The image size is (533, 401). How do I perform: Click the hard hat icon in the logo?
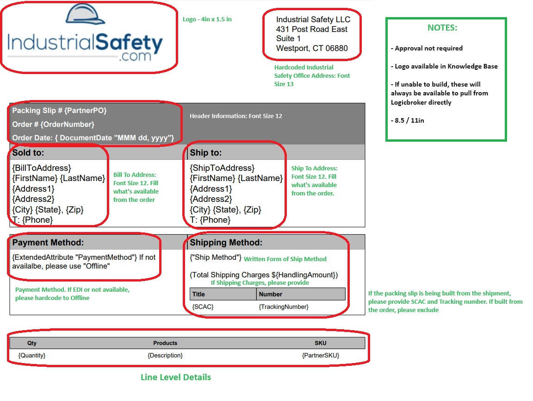click(x=86, y=14)
